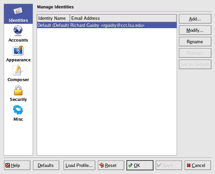Image resolution: width=215 pixels, height=174 pixels.
Task: Click the Composer label in the sidebar
Action: coord(18,80)
